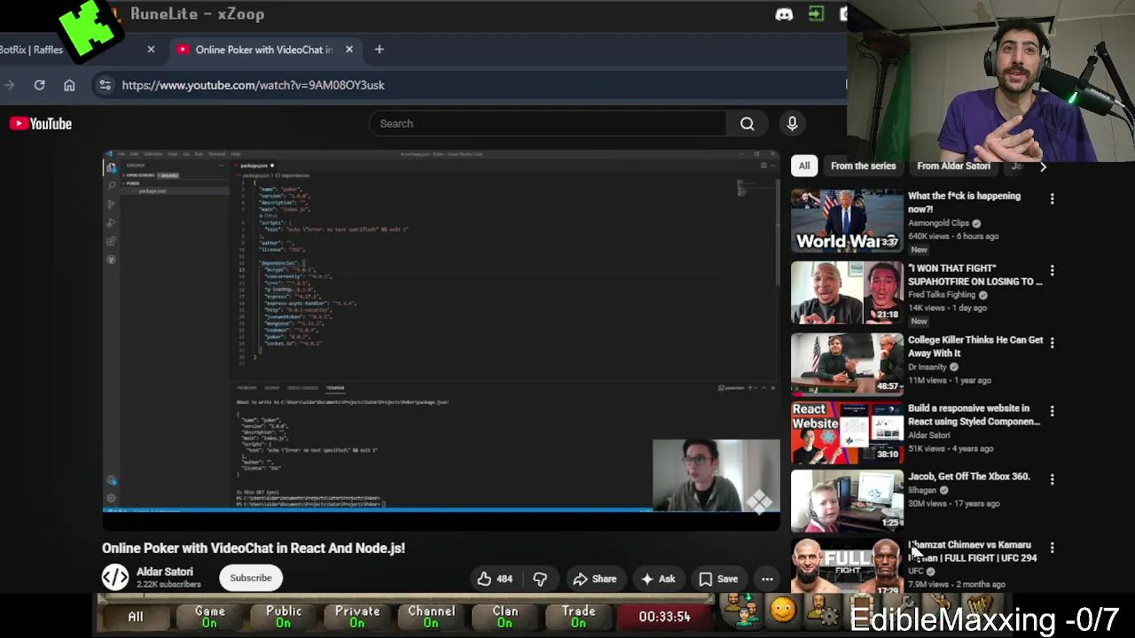Toggle the Clan chat filter
Screen dimensions: 1135x638
point(505,617)
